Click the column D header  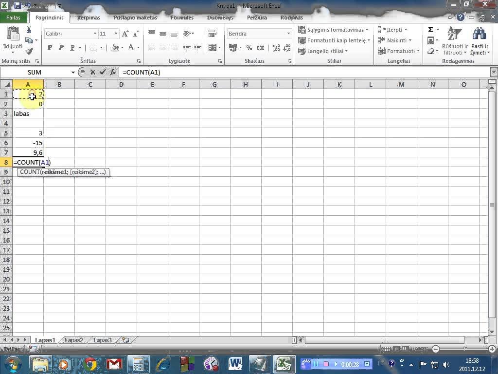tap(121, 85)
